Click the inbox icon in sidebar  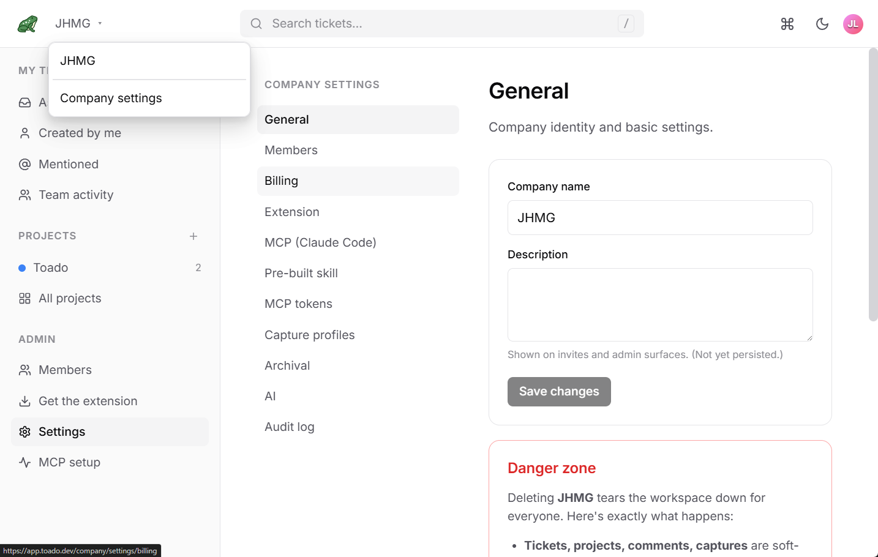(x=24, y=102)
